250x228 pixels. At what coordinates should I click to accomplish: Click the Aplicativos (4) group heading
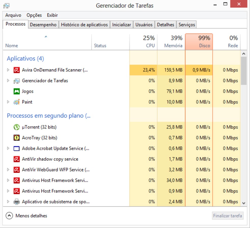click(x=25, y=59)
